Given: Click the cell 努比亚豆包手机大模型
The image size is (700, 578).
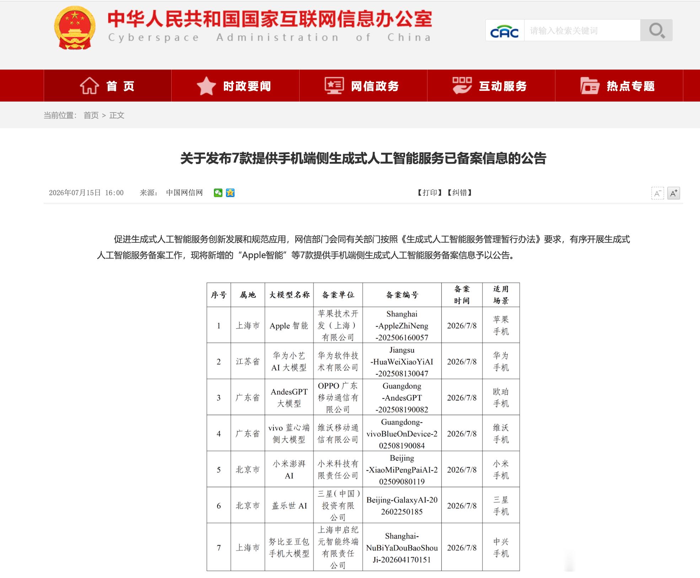Looking at the screenshot, I should click(x=289, y=547).
